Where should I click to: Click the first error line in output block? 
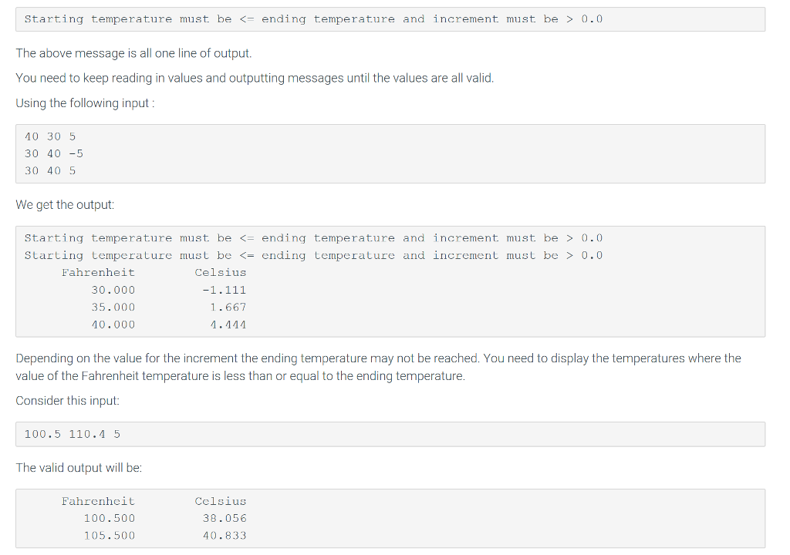[x=313, y=238]
